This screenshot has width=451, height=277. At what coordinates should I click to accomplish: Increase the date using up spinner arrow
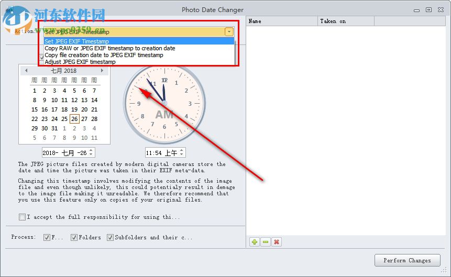pos(91,150)
